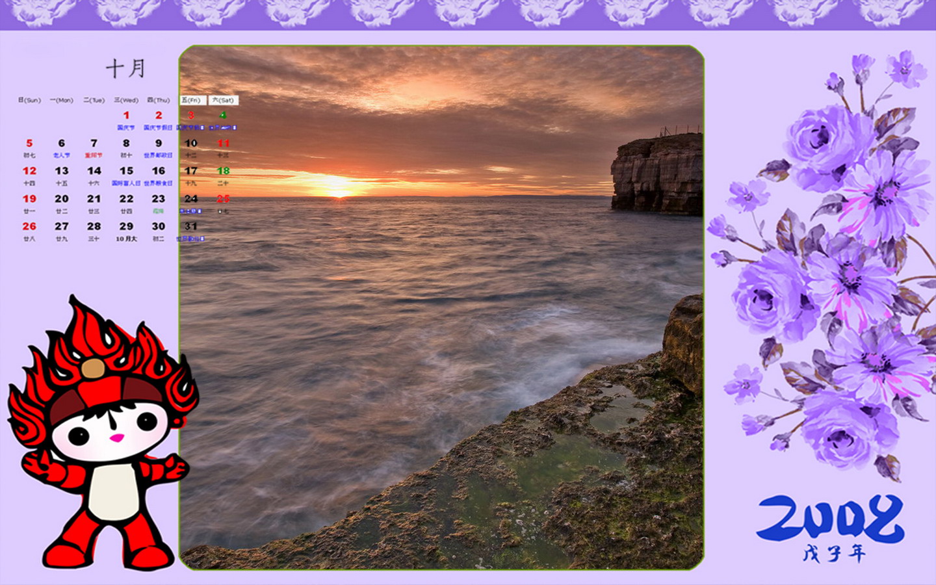Screen dimensions: 936x585
Task: Select date 15 on the calendar
Action: pos(126,171)
